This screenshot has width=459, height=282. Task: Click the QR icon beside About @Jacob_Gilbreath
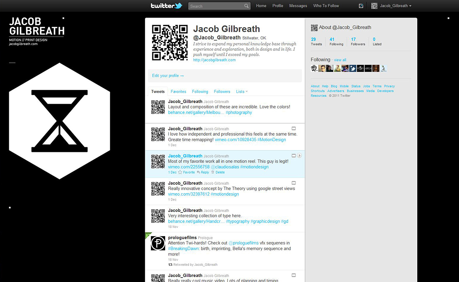[314, 28]
